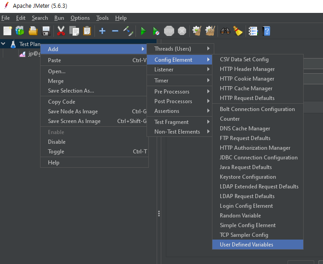Click the Stop sign icon
Screen dimensions: 323x264
coord(169,31)
